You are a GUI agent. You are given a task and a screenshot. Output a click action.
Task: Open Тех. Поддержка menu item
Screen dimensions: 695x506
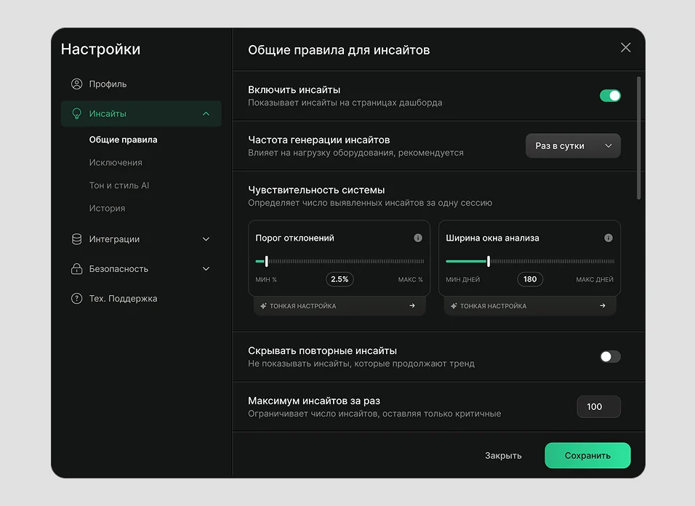pyautogui.click(x=141, y=299)
